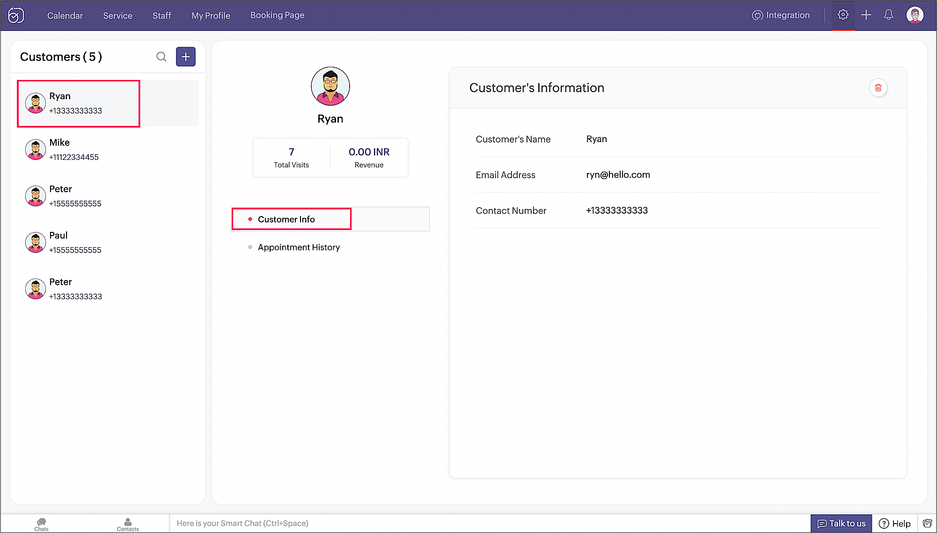Open Contacts in the bottom bar
This screenshot has width=937, height=533.
click(x=128, y=524)
